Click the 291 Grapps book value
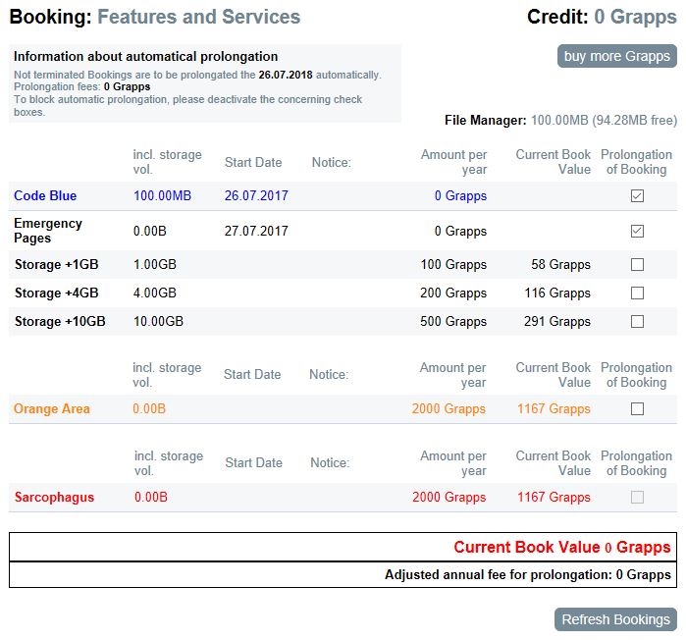The image size is (686, 640). pos(557,322)
